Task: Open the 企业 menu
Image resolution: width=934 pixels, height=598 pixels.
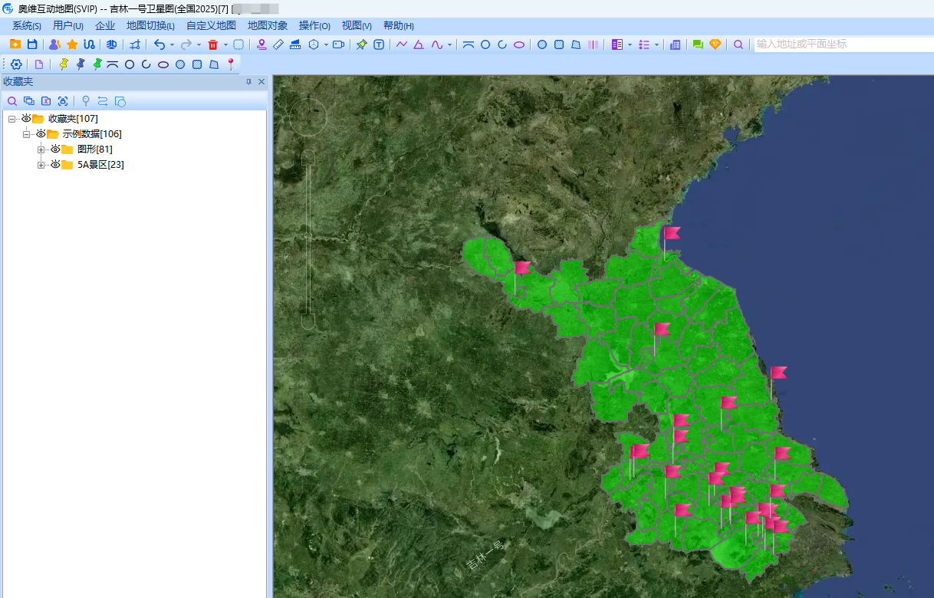Action: coord(105,26)
